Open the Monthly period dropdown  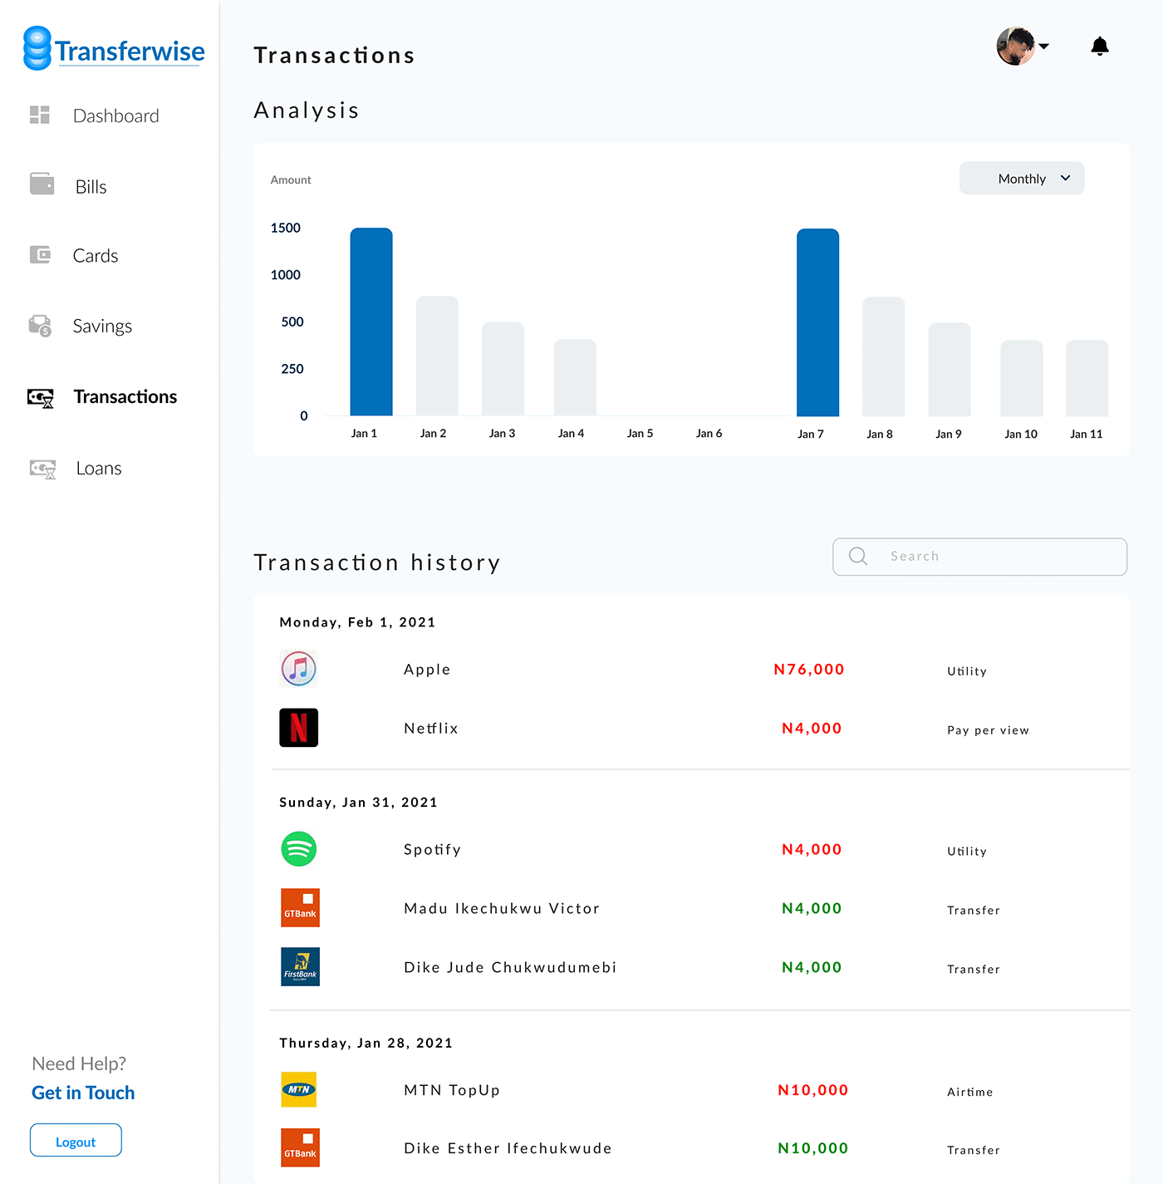pyautogui.click(x=1022, y=179)
